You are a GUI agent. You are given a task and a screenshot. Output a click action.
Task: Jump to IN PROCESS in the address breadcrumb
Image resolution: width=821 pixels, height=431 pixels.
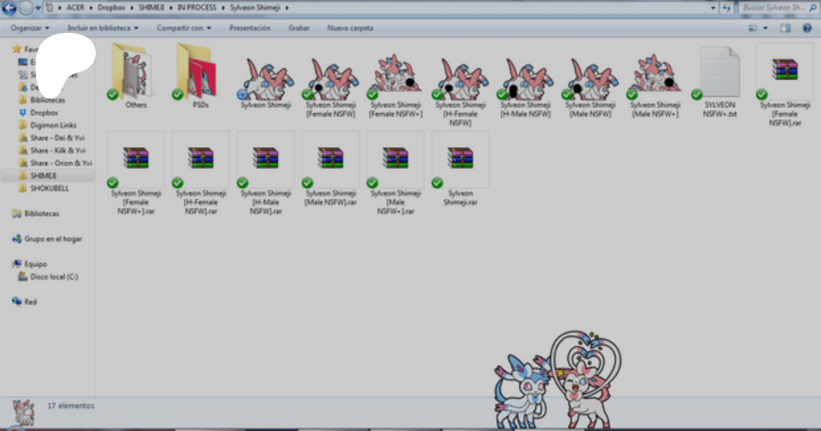pyautogui.click(x=197, y=8)
